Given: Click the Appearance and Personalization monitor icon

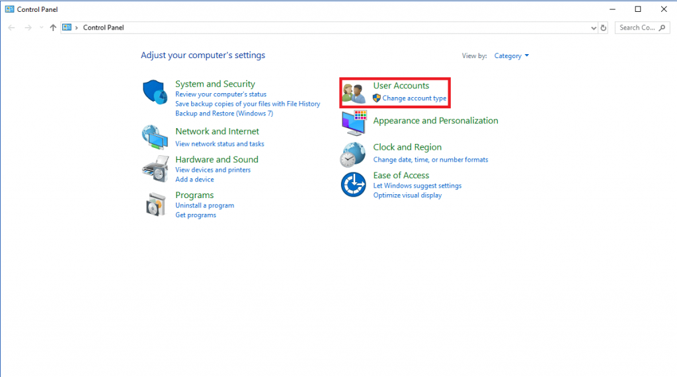Looking at the screenshot, I should tap(354, 123).
